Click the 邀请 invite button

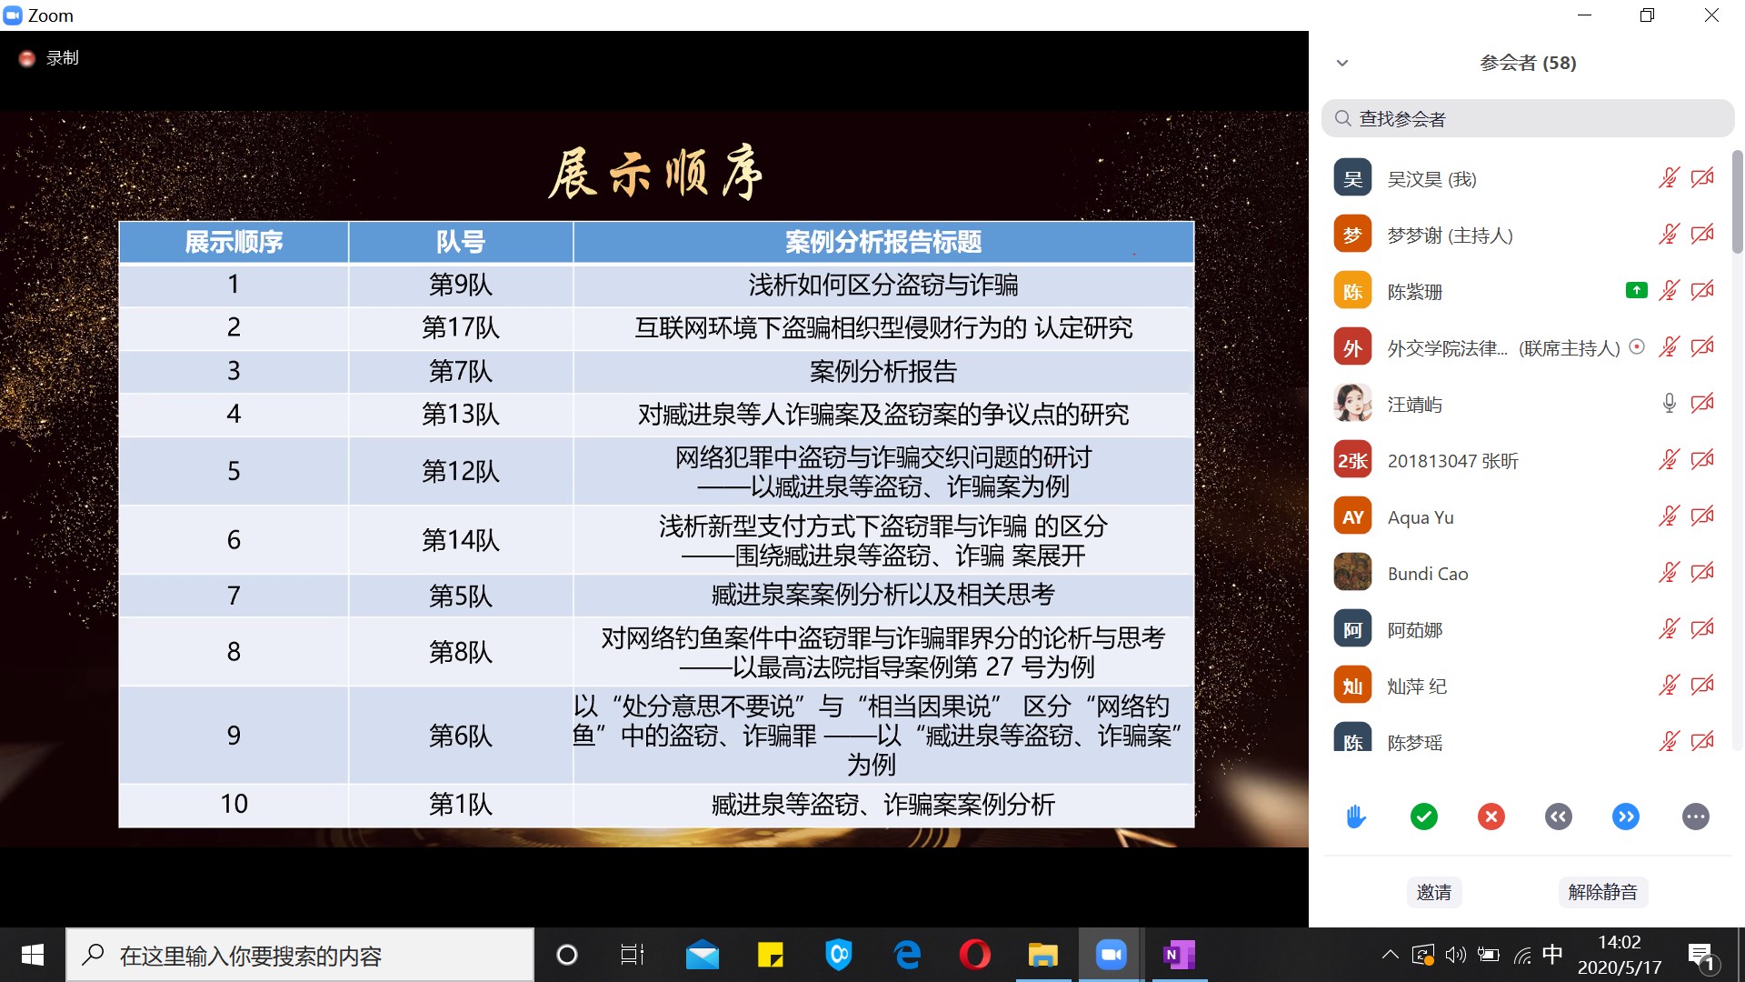click(x=1433, y=892)
